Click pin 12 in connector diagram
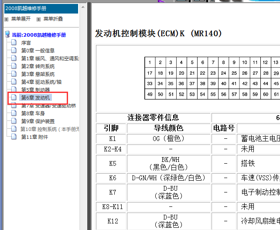 265,62
